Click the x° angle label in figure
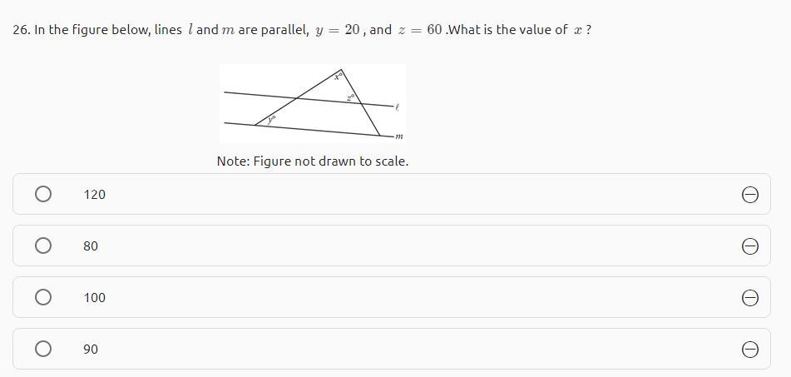This screenshot has height=377, width=791. pos(339,77)
